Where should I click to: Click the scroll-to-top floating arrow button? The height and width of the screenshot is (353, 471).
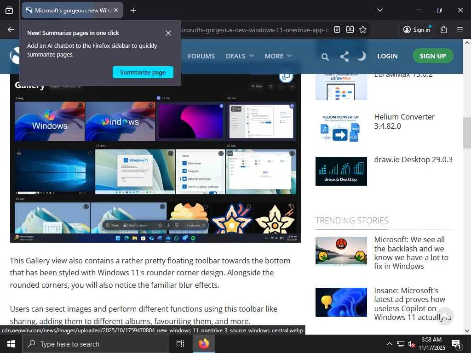click(x=445, y=315)
